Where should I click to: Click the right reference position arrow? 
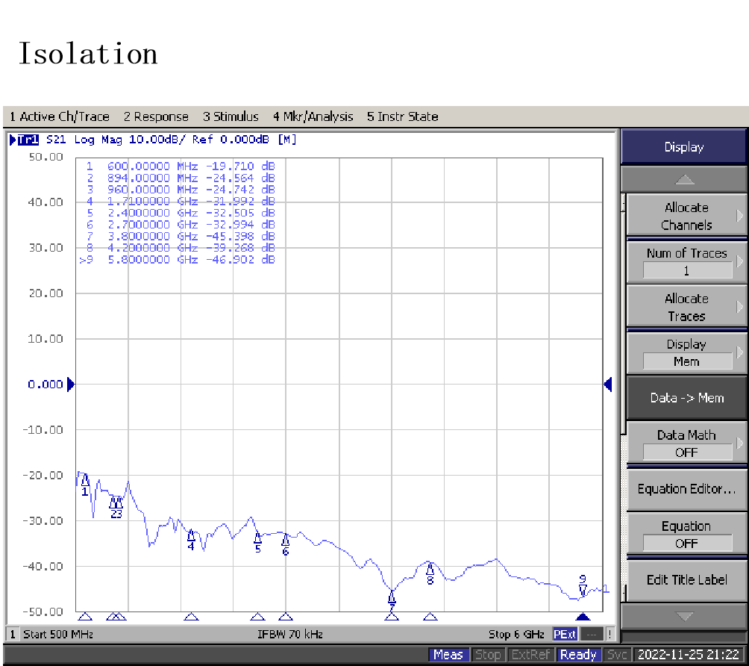click(x=607, y=385)
